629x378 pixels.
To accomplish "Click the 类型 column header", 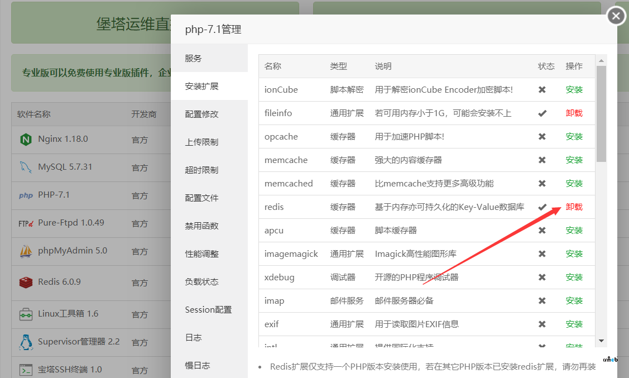I will point(339,66).
